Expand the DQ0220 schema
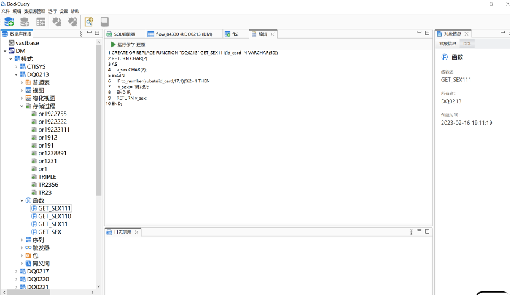 pyautogui.click(x=17, y=279)
